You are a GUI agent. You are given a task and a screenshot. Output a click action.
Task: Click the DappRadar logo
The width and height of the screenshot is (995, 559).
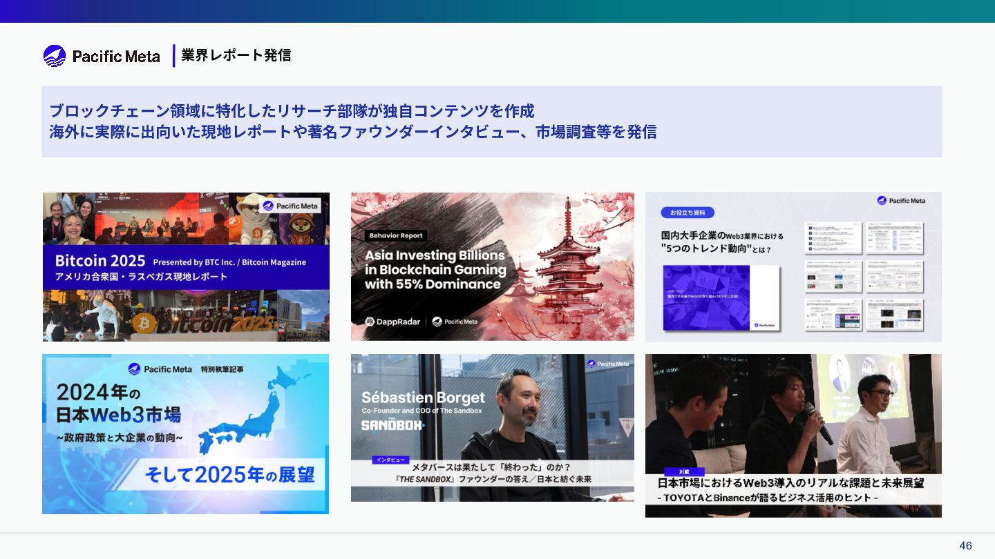point(392,322)
